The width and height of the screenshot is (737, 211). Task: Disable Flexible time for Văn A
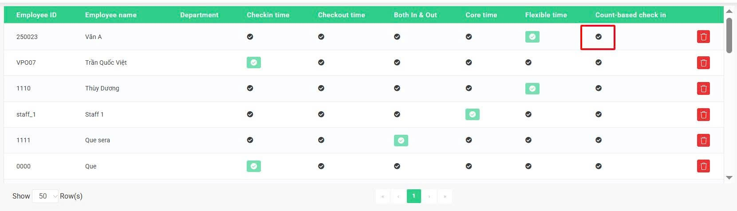(532, 37)
